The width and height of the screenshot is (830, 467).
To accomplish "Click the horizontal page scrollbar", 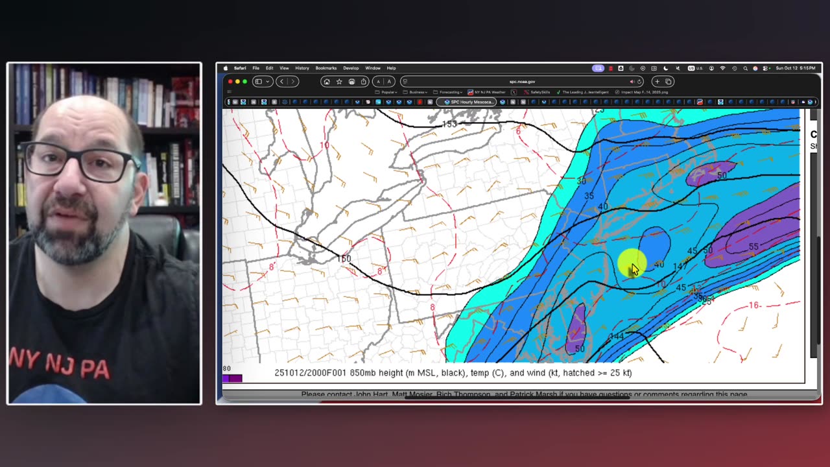I will click(517, 397).
